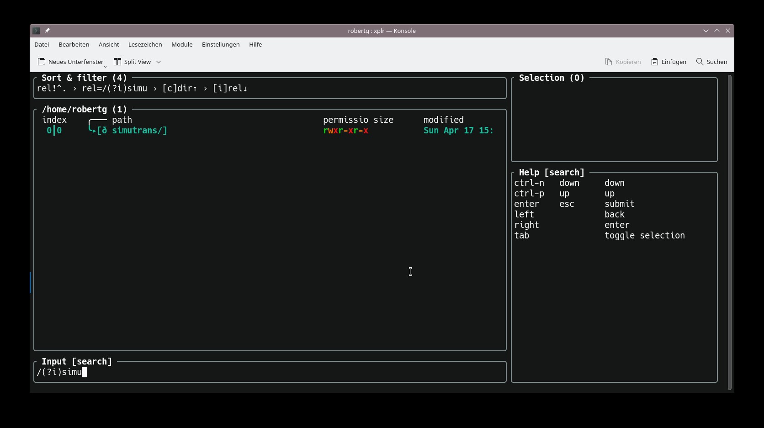Click Neues Unterfenster toolbar button
Screen dimensions: 764x428
(71, 62)
